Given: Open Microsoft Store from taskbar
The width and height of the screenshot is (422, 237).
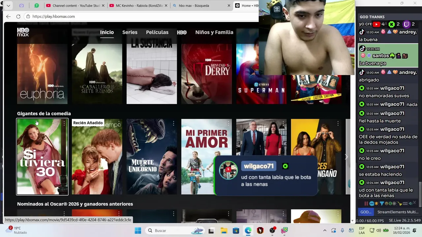Looking at the screenshot, I should pyautogui.click(x=236, y=230).
